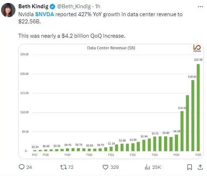
Task: Click the 1h timestamp
Action: coord(97,6)
